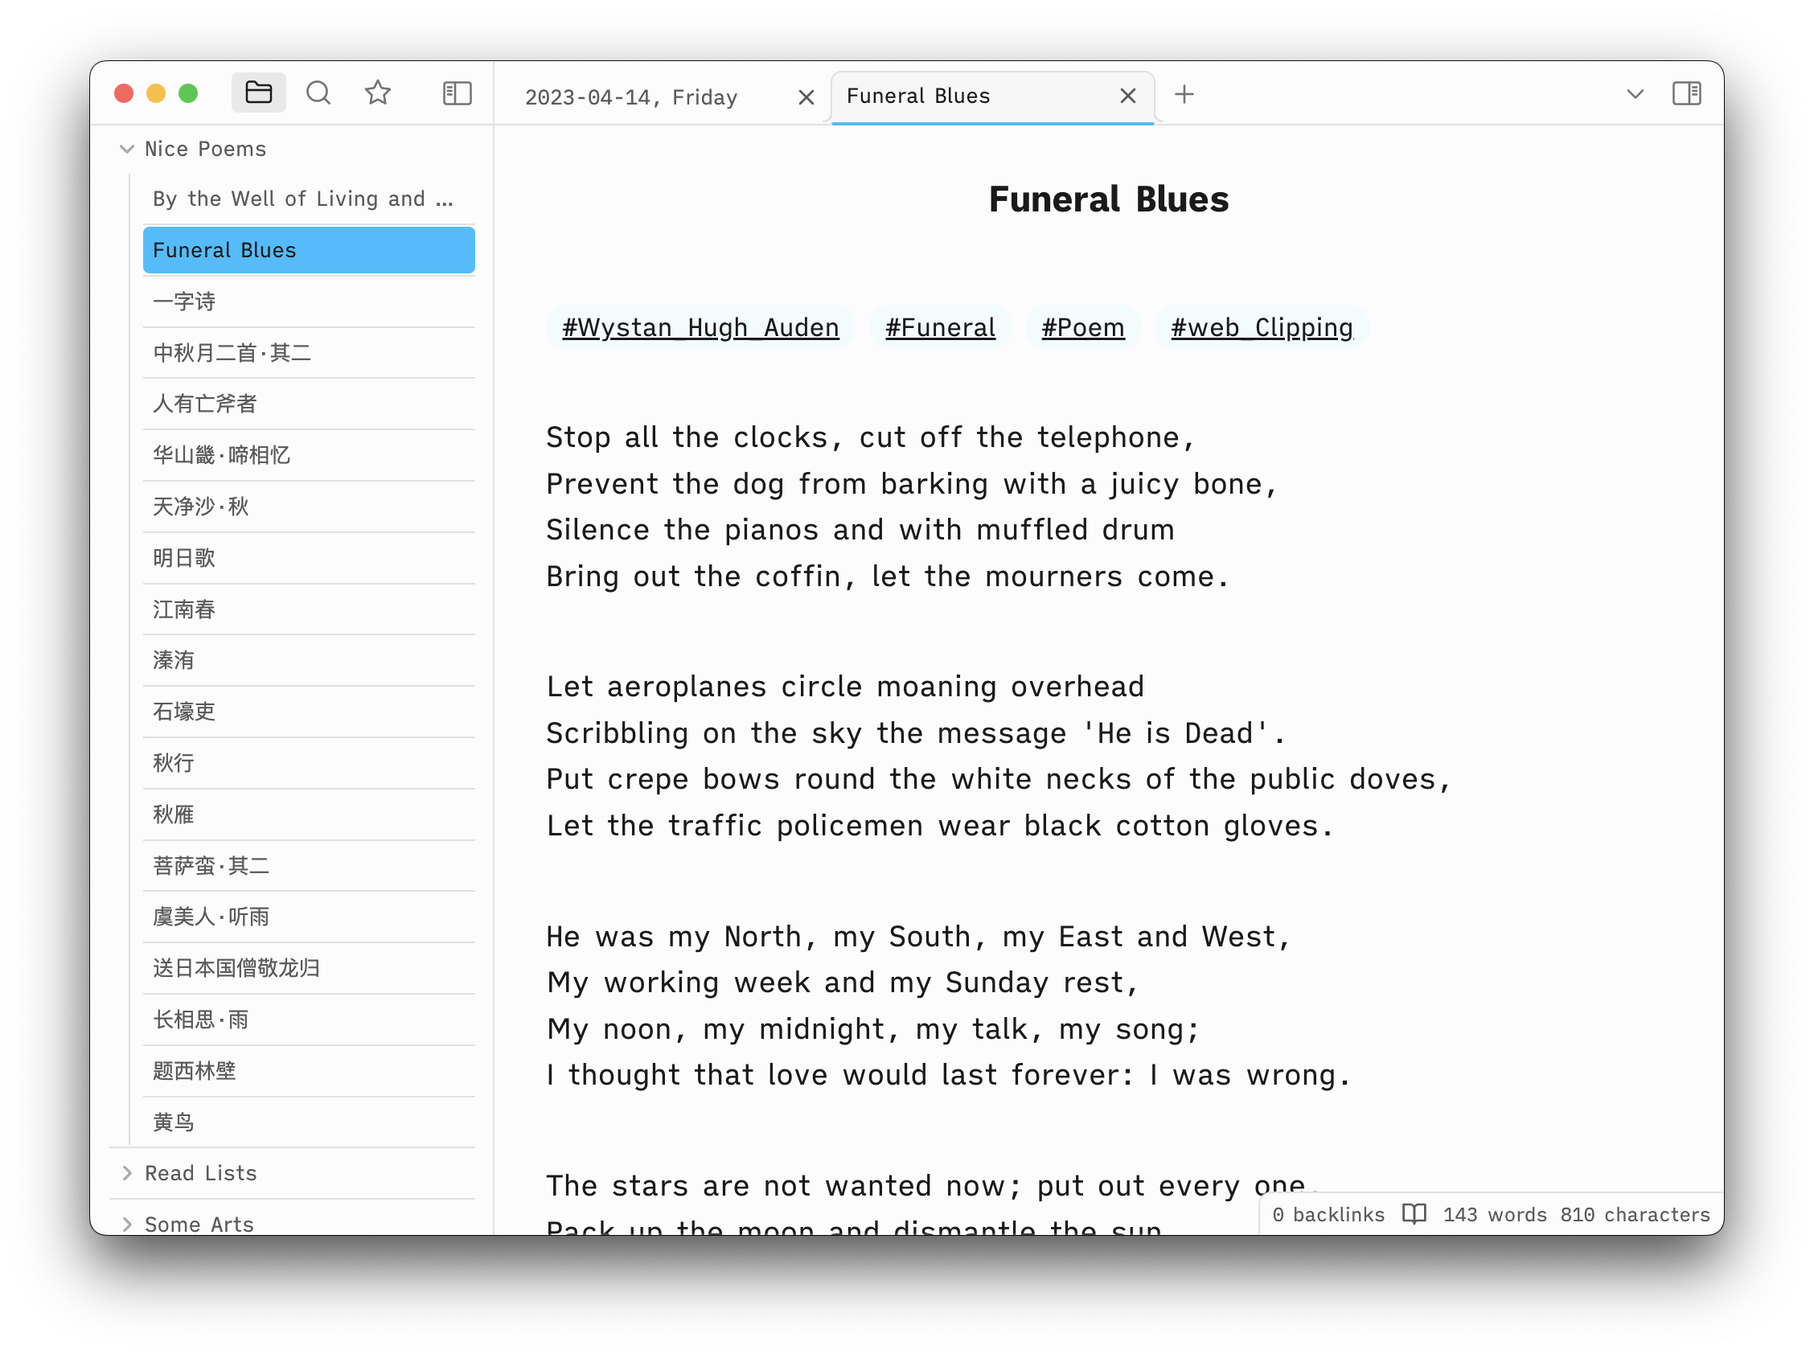1814x1354 pixels.
Task: Open the tab list dropdown chevron
Action: [x=1635, y=94]
